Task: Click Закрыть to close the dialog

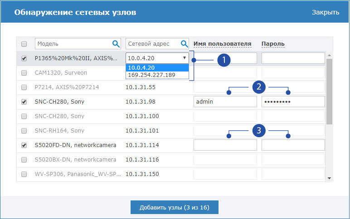Action: (325, 12)
